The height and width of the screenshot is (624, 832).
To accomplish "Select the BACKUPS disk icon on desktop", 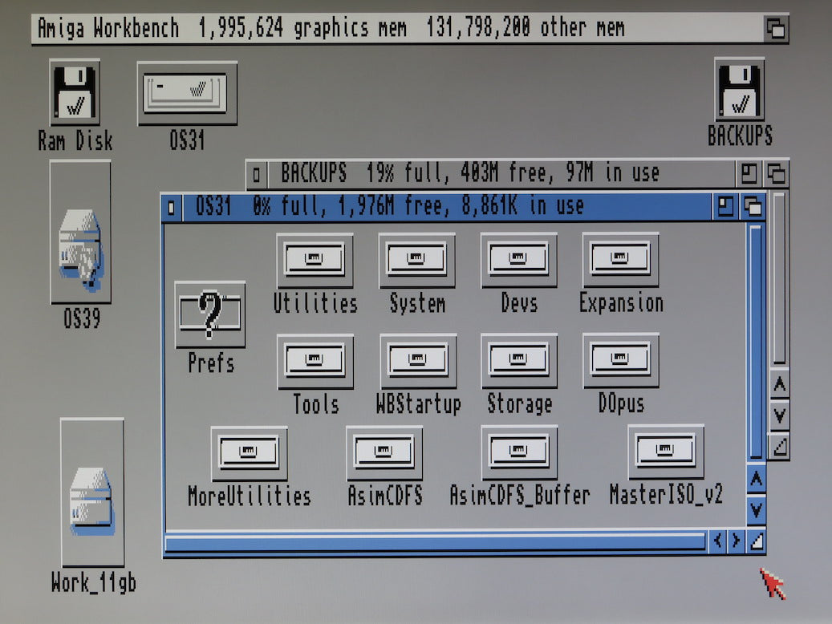I will pos(740,90).
